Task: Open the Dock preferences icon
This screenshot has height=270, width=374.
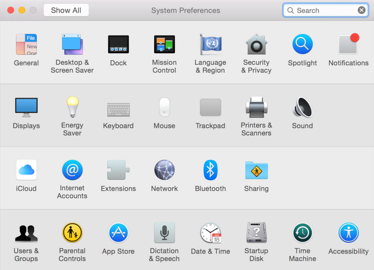Action: 119,44
